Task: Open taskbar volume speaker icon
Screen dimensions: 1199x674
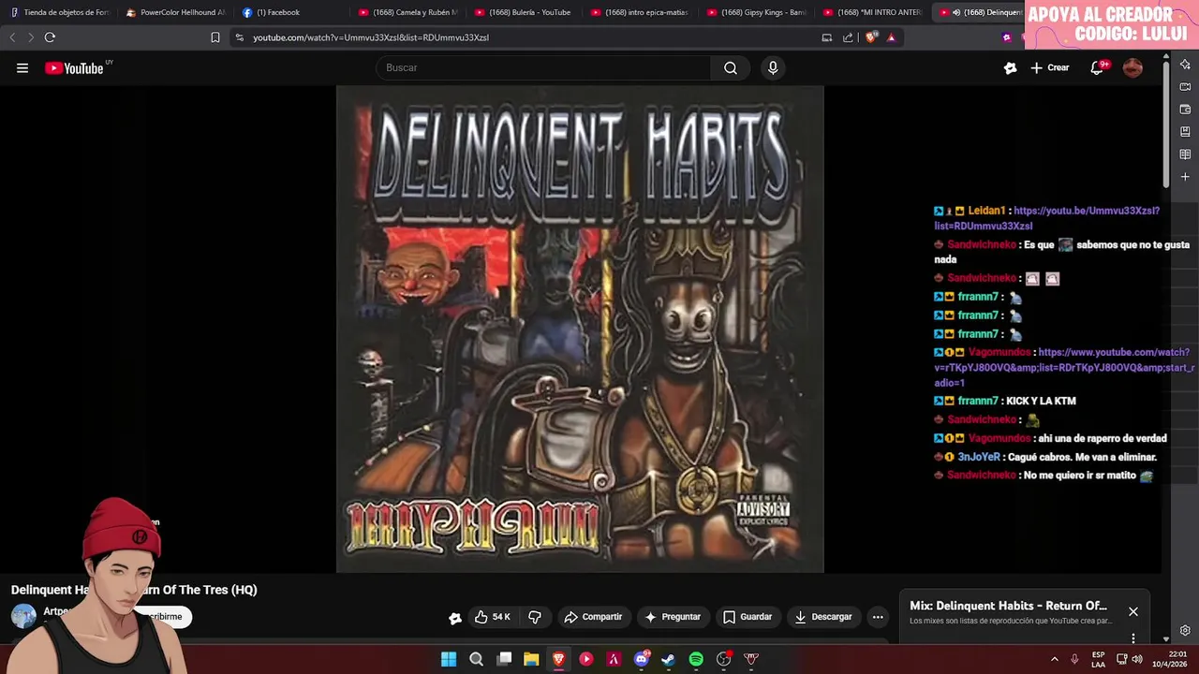Action: coord(1137,659)
